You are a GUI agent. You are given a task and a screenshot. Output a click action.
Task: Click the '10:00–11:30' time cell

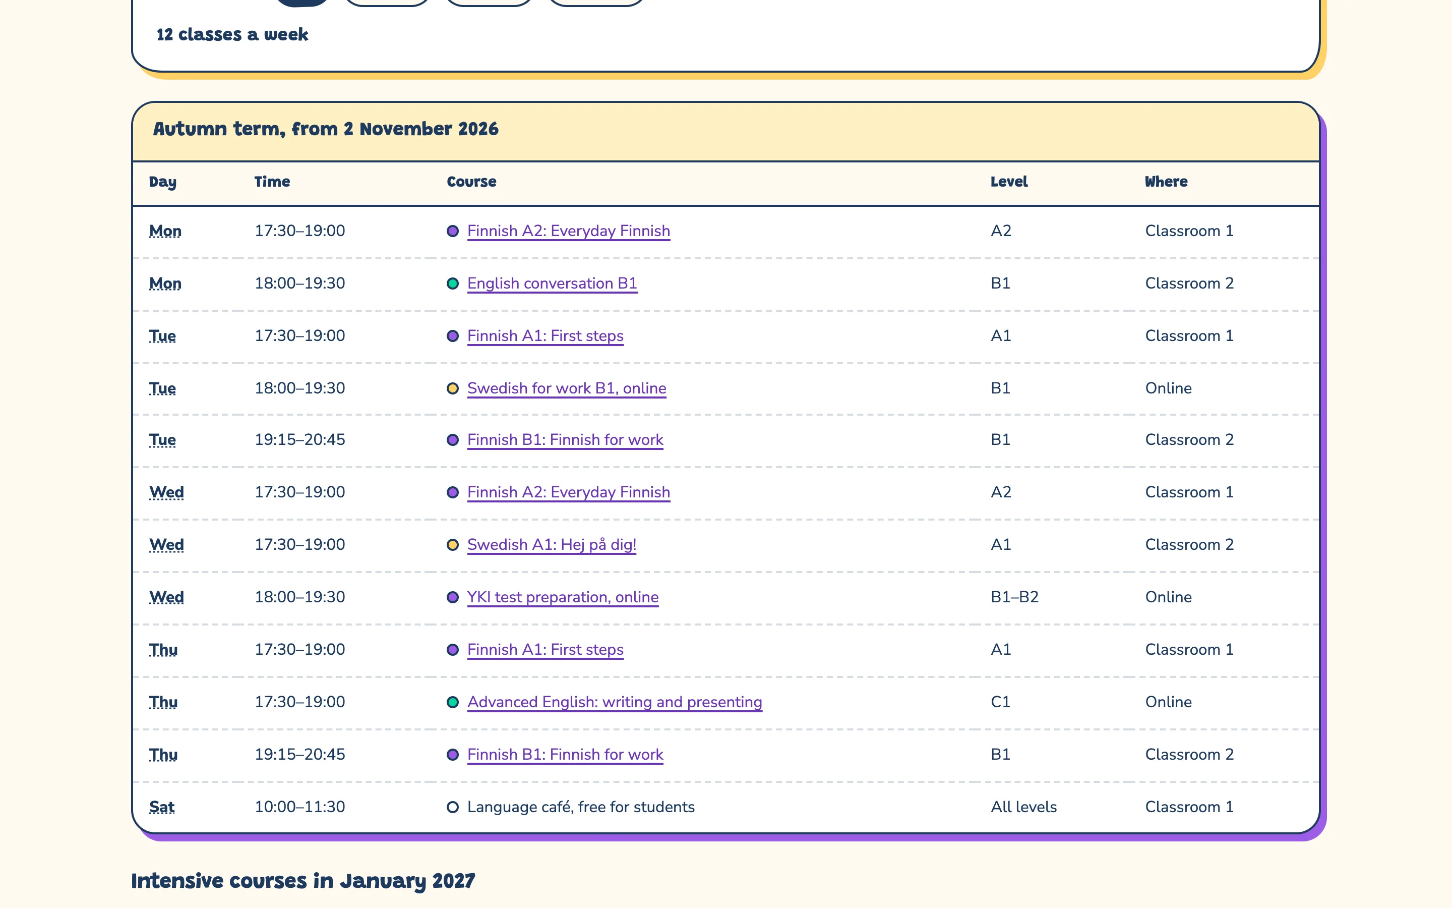pos(300,807)
